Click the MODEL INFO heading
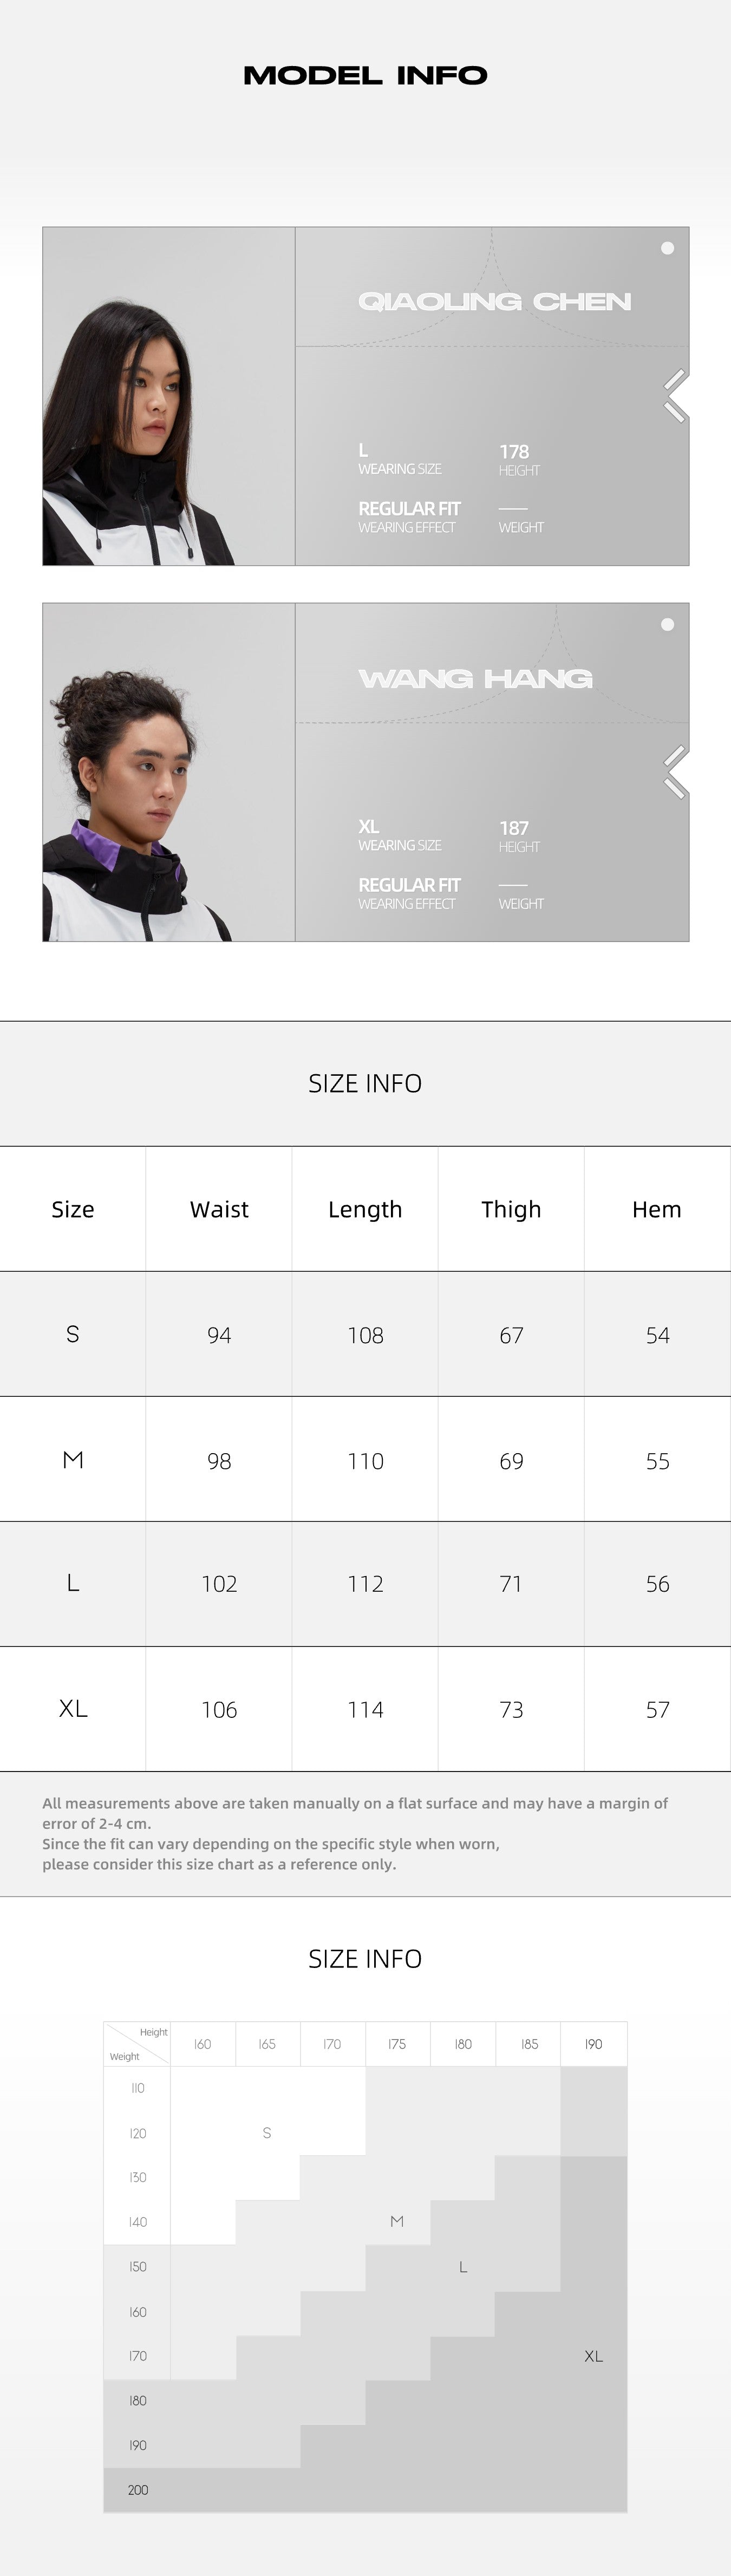The width and height of the screenshot is (731, 2576). (365, 75)
